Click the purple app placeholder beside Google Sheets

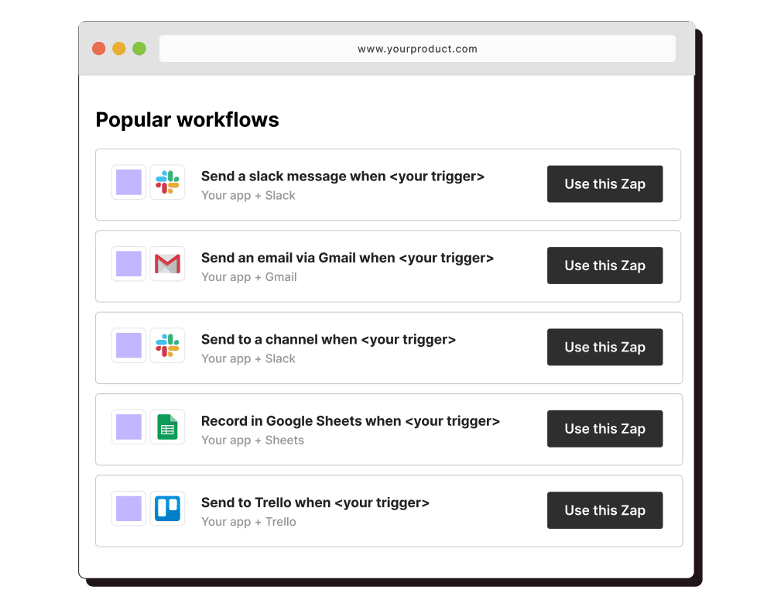[x=128, y=427]
